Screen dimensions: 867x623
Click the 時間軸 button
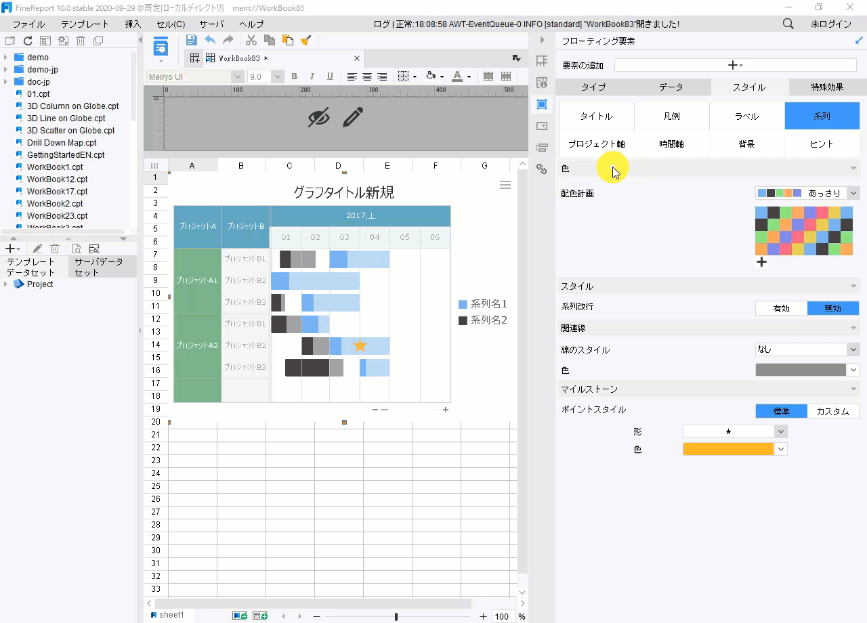click(672, 144)
